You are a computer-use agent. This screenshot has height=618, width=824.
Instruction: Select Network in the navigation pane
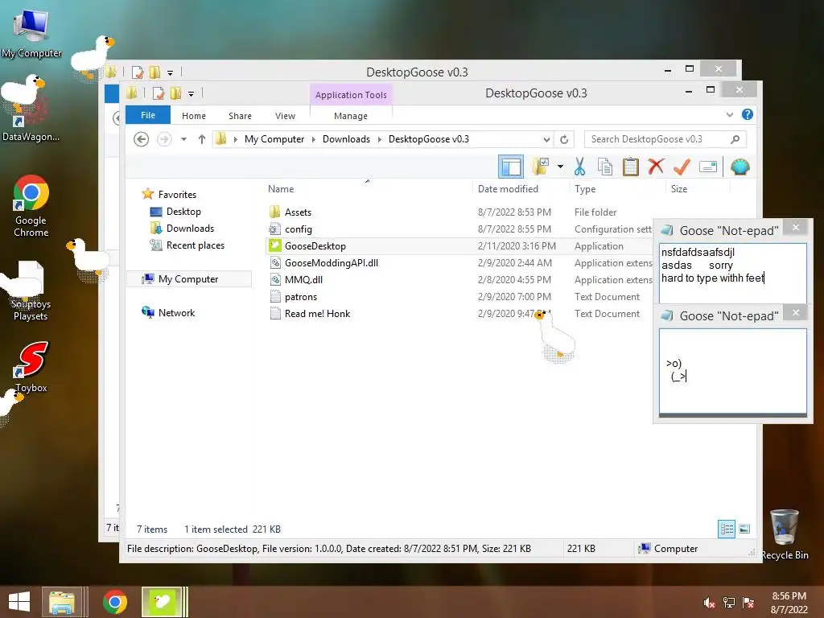(176, 313)
